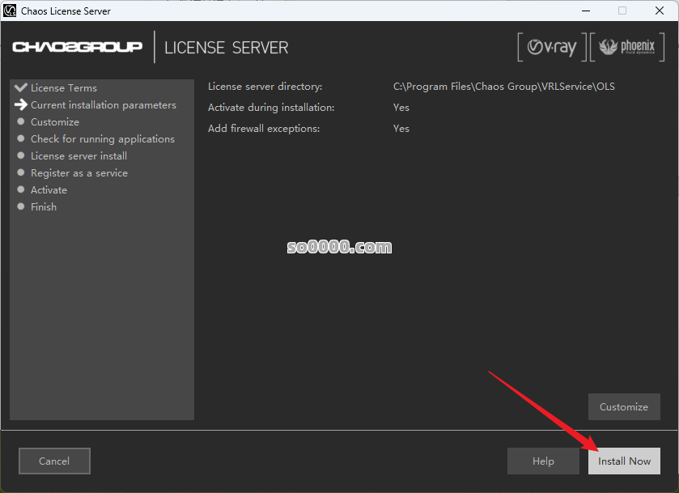Viewport: 679px width, 493px height.
Task: Cancel the license server installation
Action: 54,461
